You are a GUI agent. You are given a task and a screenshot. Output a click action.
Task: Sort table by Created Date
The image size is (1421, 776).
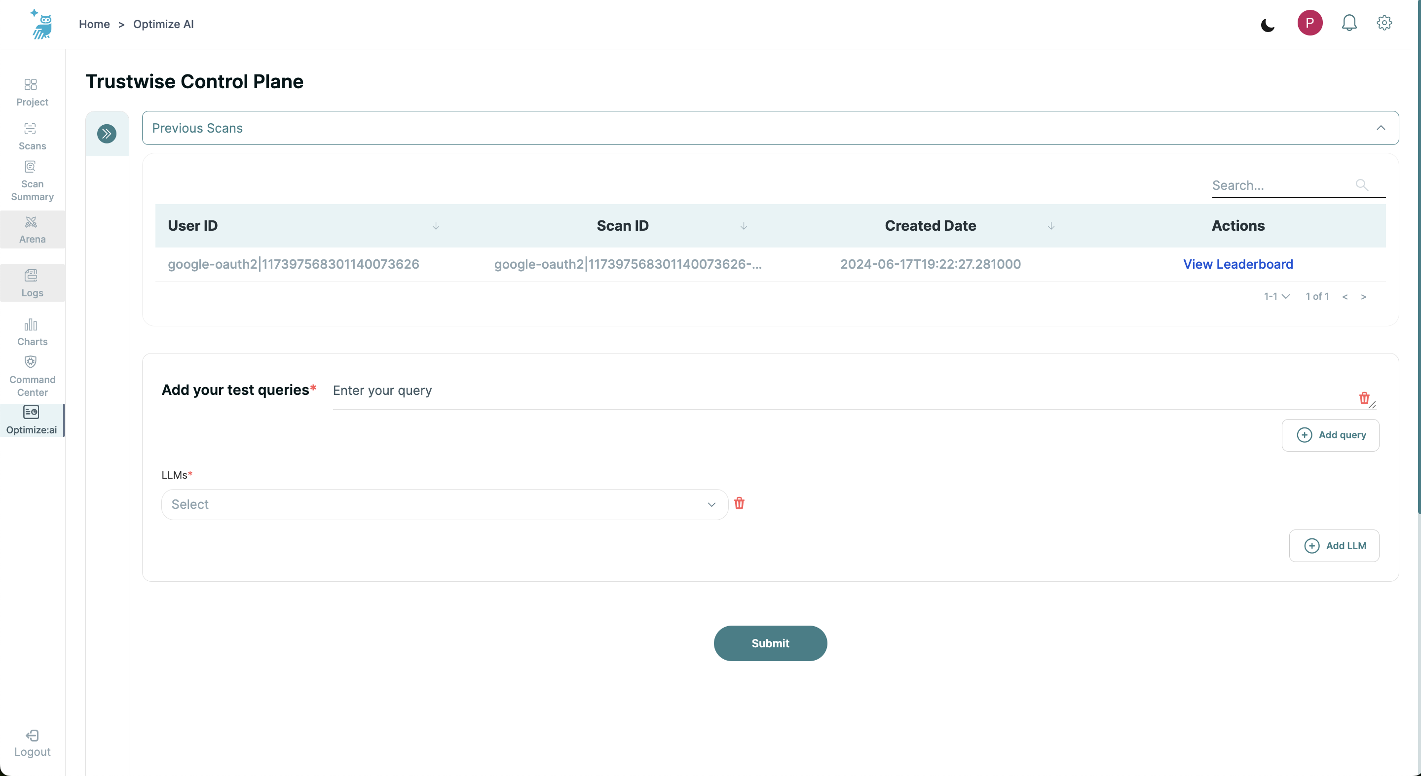(1051, 226)
